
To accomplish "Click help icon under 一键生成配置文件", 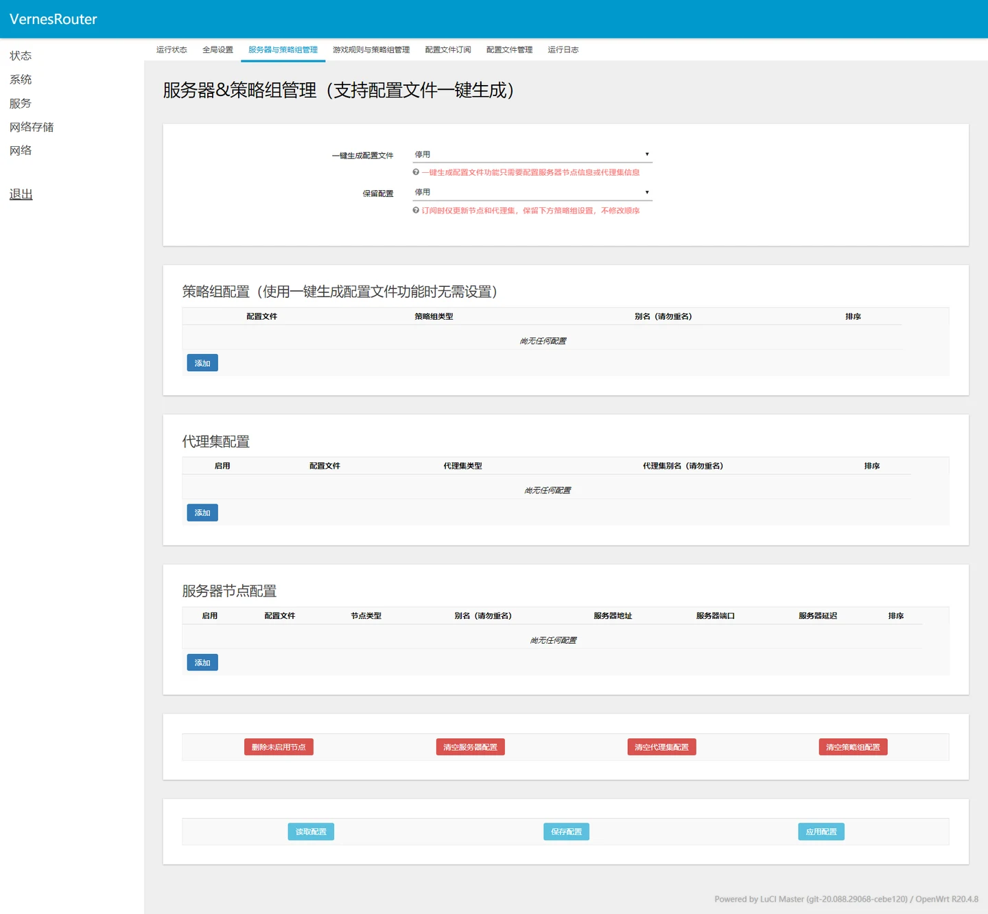I will click(416, 172).
